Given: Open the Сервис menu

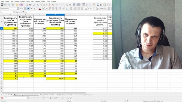Looking at the screenshot, I should (43, 1).
